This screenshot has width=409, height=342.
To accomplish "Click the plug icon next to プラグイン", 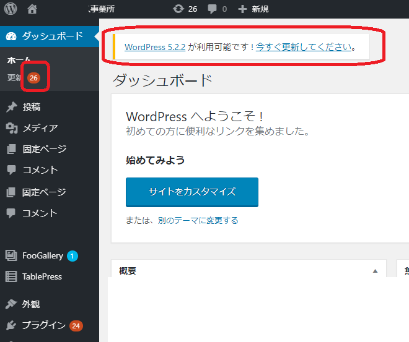I will pos(11,325).
